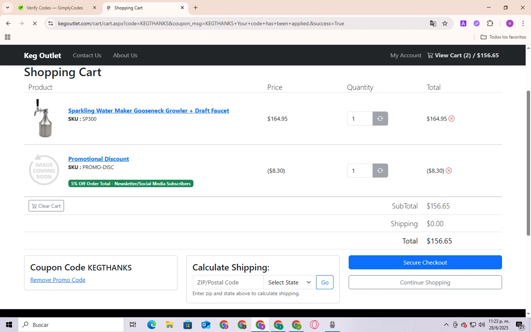Open File Explorer from taskbar
Image resolution: width=531 pixels, height=332 pixels.
pos(170,325)
